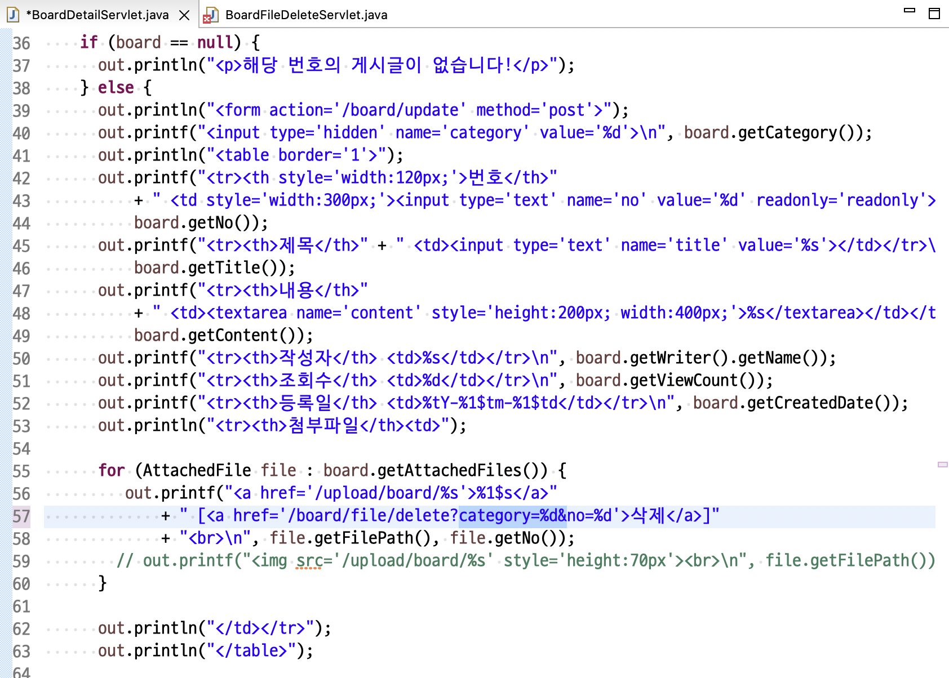Click 'board.getNo());' on line 44
This screenshot has height=678, width=949.
(201, 222)
